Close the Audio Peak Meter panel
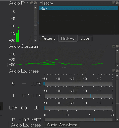 coord(35,3)
